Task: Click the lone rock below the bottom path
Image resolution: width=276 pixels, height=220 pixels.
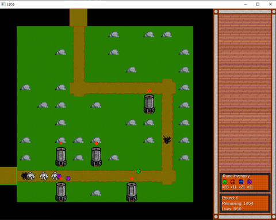Action: point(96,193)
